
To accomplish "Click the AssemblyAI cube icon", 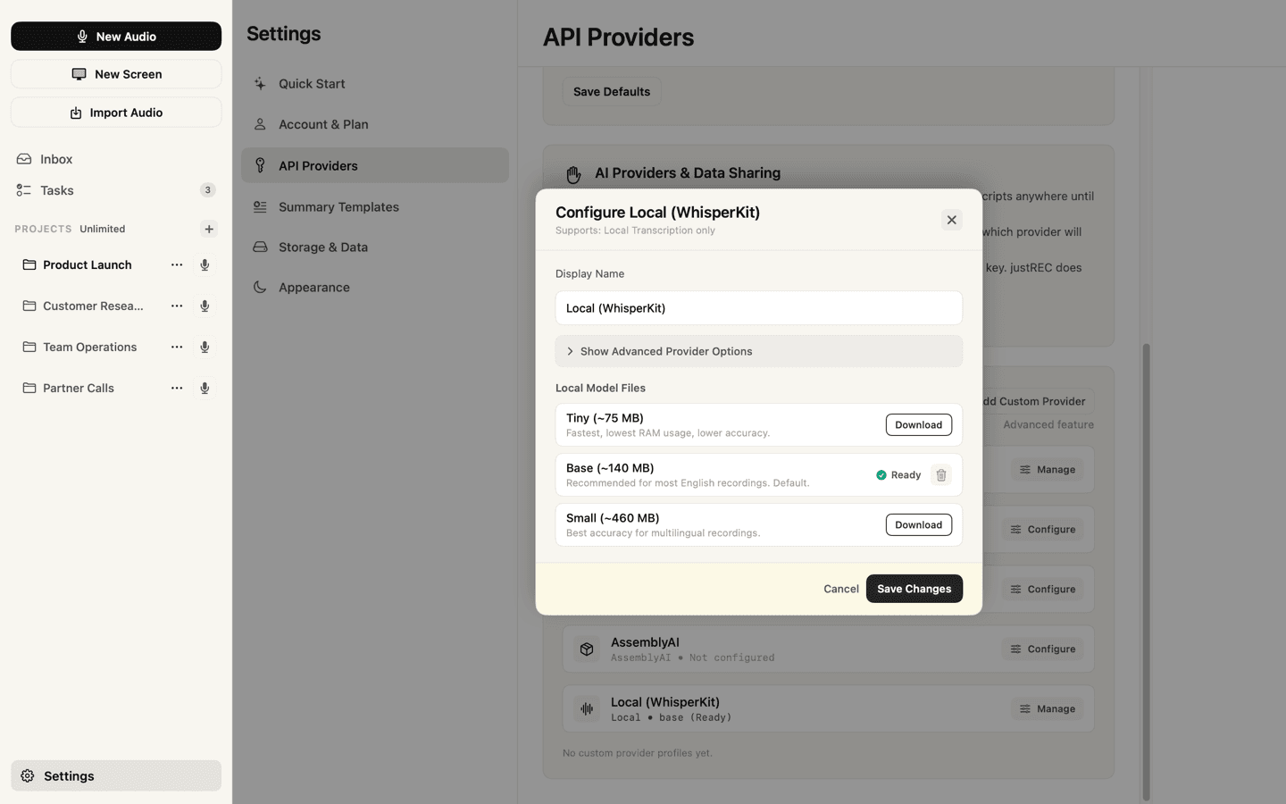I will click(587, 649).
